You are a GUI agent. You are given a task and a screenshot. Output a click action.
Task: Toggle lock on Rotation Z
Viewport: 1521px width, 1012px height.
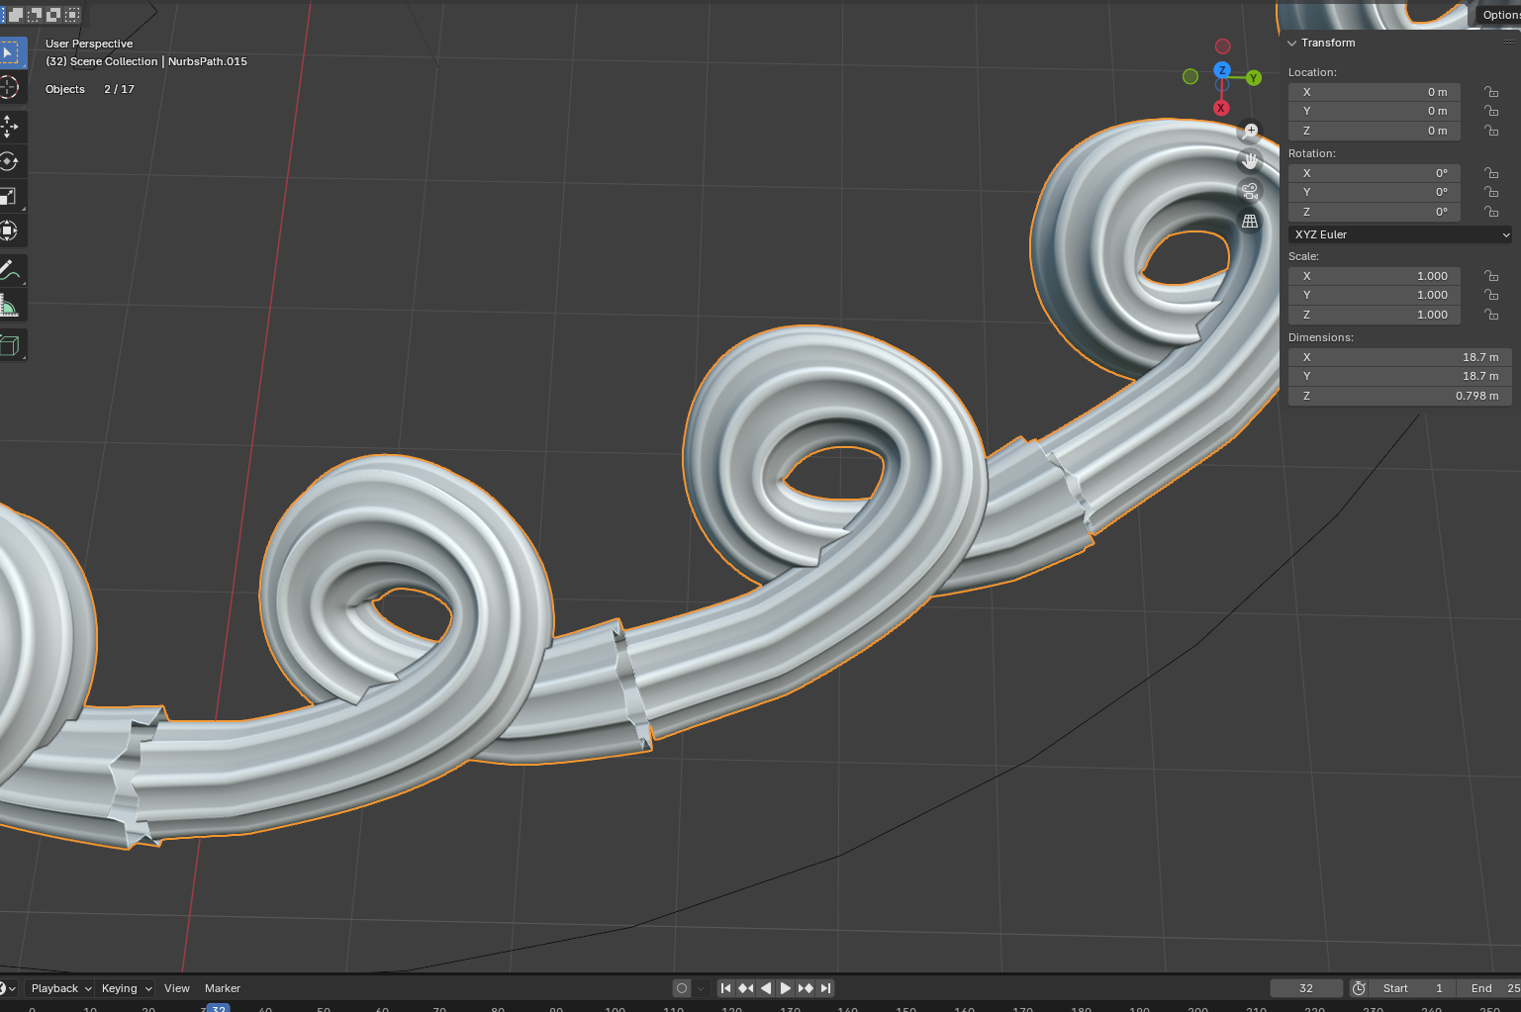click(x=1490, y=212)
